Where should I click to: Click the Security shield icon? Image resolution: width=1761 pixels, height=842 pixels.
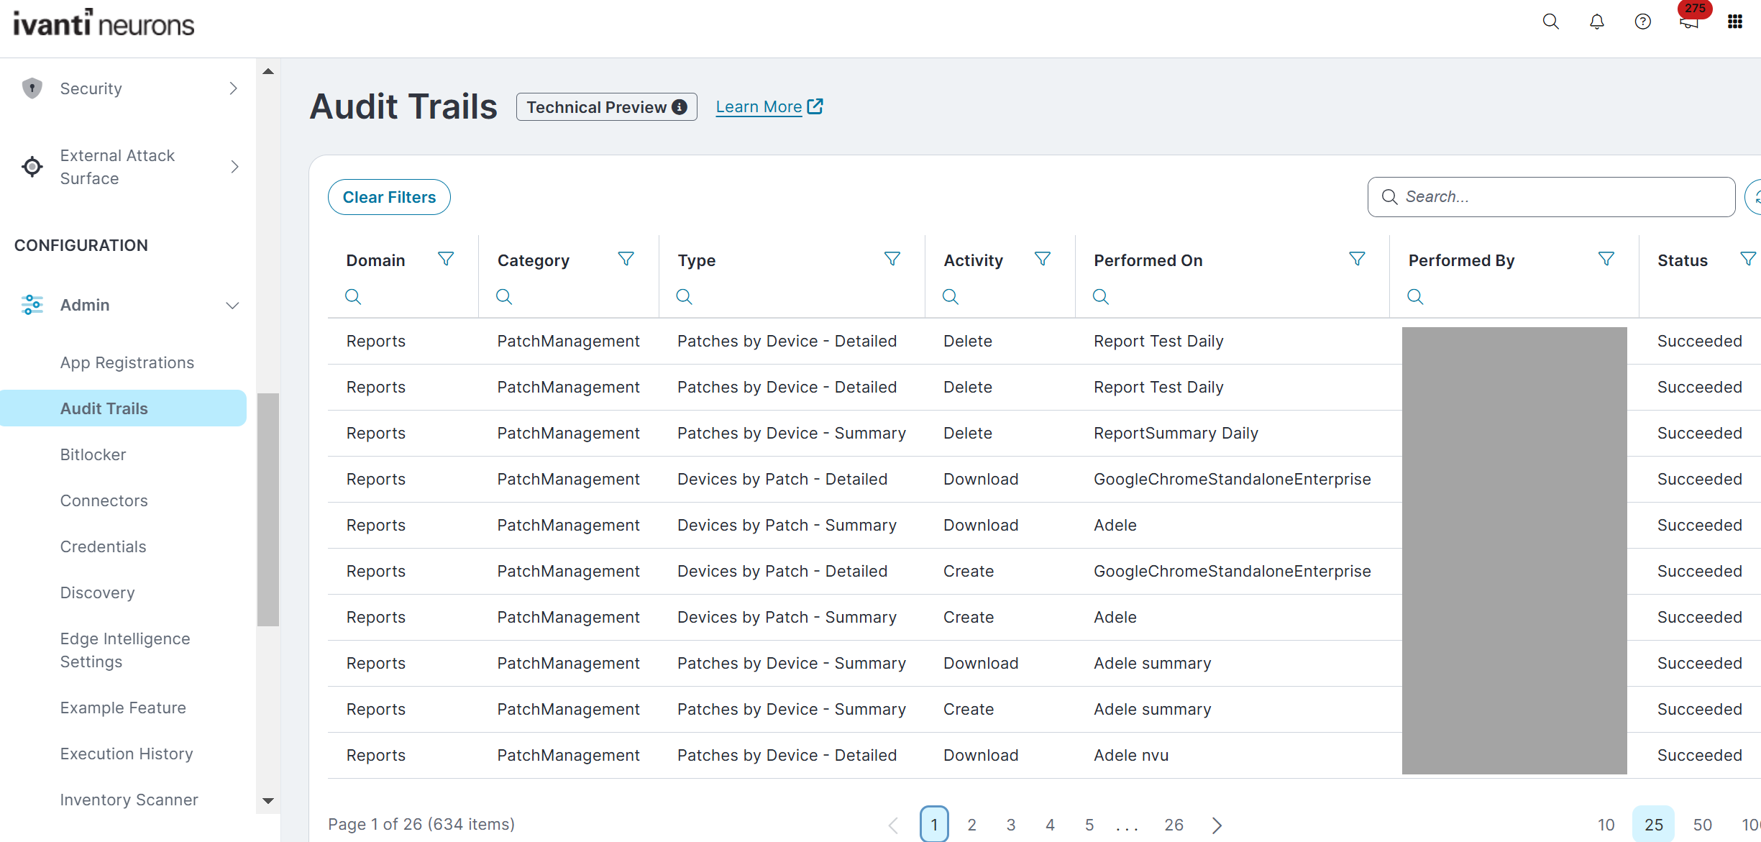coord(32,88)
